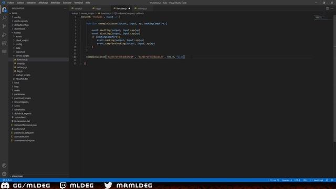The image size is (336, 189).
Task: Open Run and Debug view
Action: click(4, 35)
